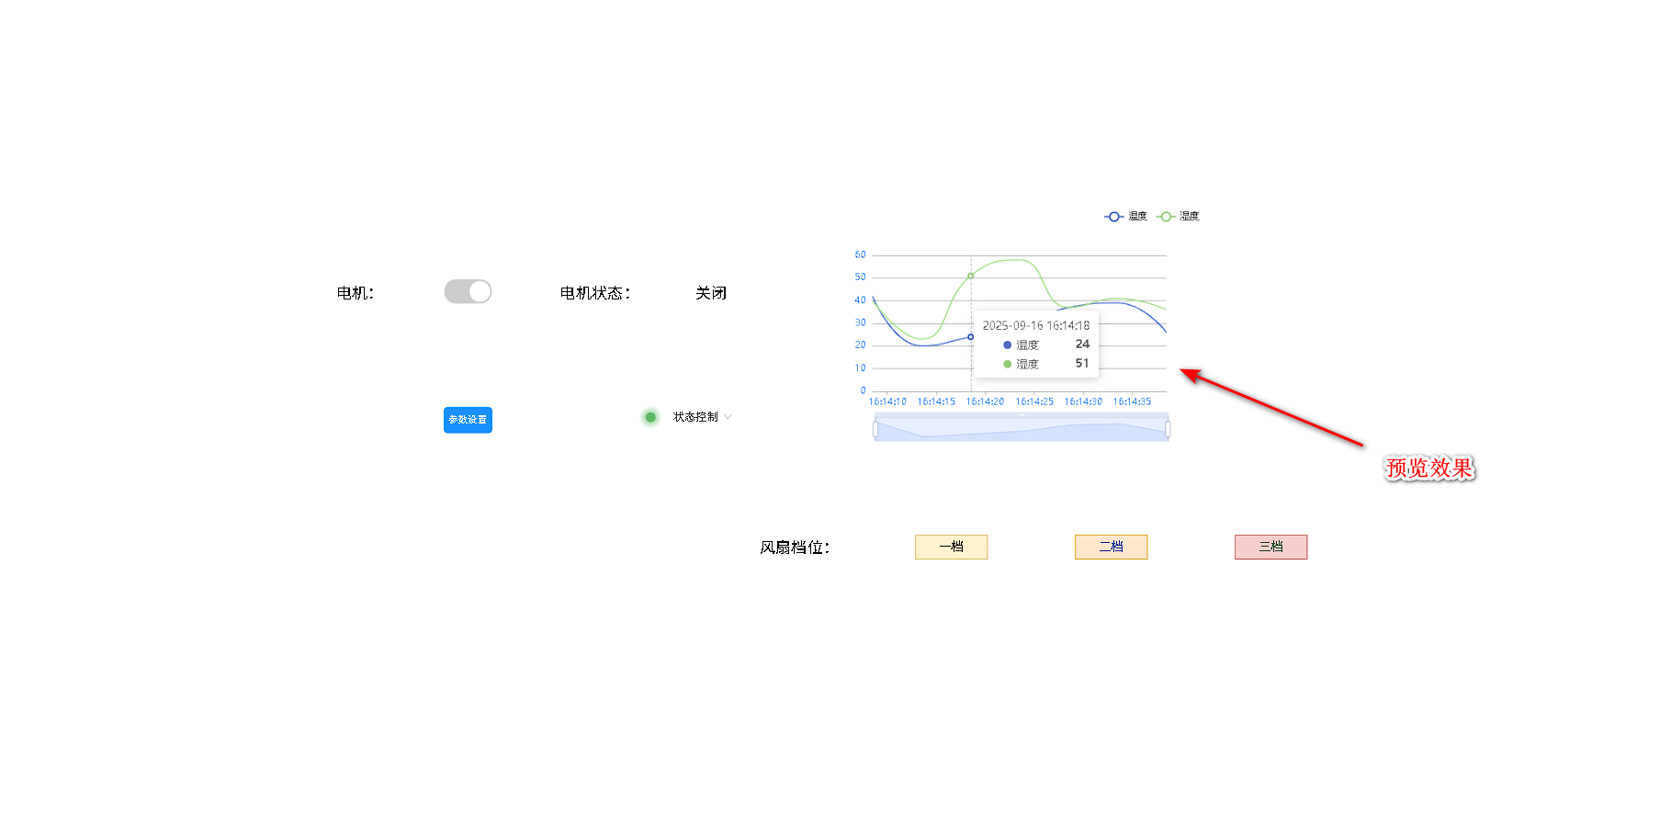Click the highlighted green humidity data point
The height and width of the screenshot is (836, 1671).
[x=970, y=276]
